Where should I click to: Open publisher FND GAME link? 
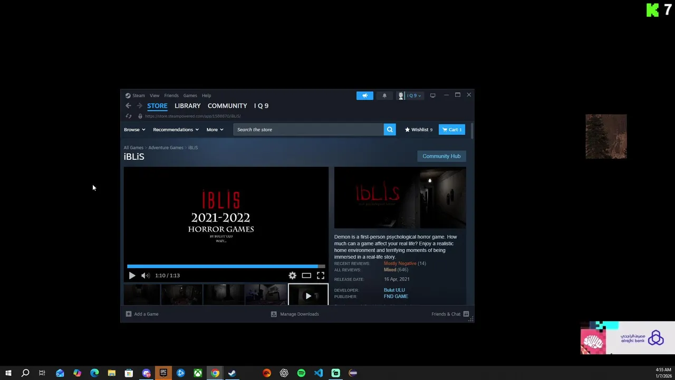click(x=396, y=297)
